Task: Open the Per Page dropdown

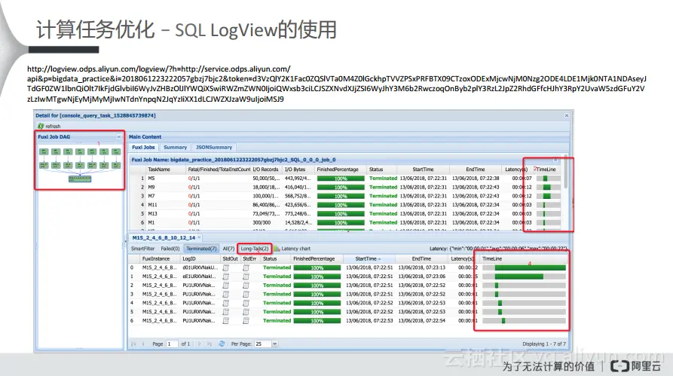Action: pos(274,344)
